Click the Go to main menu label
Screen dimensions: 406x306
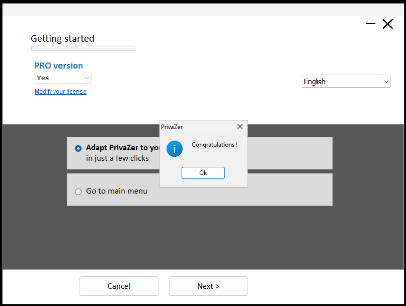pos(117,191)
